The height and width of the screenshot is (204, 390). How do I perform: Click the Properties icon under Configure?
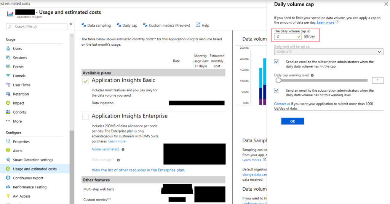(x=8, y=141)
